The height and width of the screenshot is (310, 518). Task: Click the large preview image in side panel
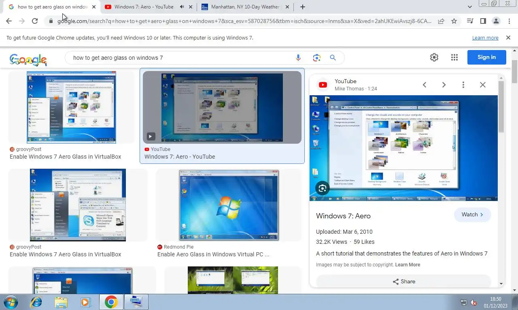403,148
